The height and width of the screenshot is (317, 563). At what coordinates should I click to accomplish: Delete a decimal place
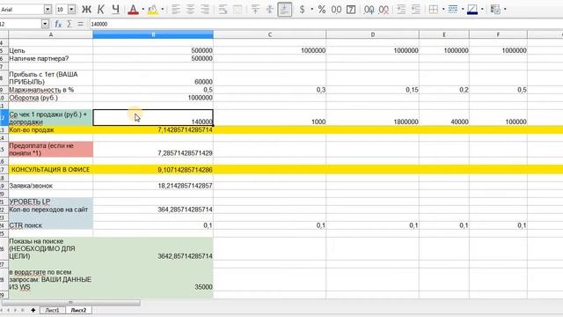pos(384,10)
